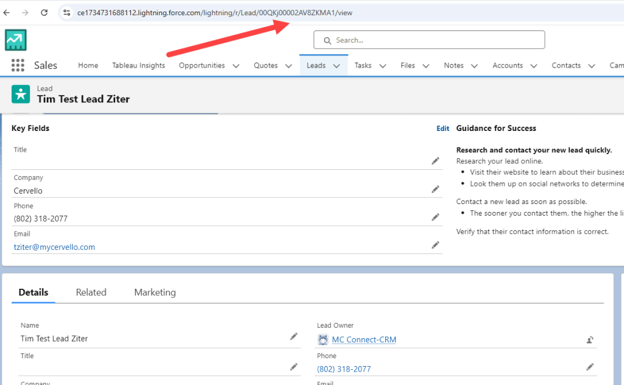
Task: Click the pencil icon for Email in Key Fields
Action: [x=435, y=245]
